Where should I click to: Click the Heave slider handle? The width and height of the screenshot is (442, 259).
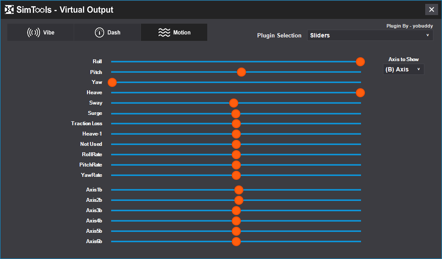pos(360,92)
